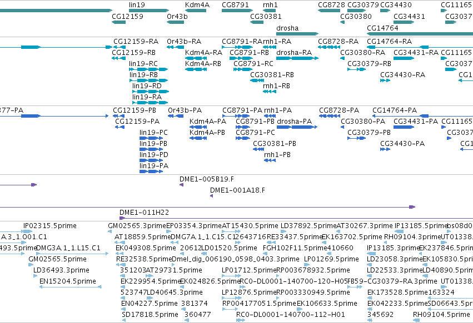The height and width of the screenshot is (323, 473).
Task: Click the LP01269.5prime EST label
Action: [331, 259]
